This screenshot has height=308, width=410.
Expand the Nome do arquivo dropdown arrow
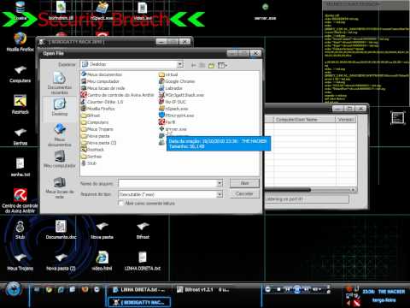tap(220, 183)
